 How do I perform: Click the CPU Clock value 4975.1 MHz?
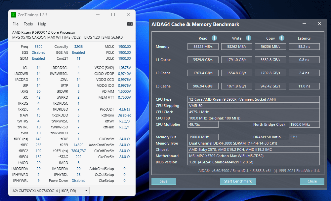click(254, 112)
